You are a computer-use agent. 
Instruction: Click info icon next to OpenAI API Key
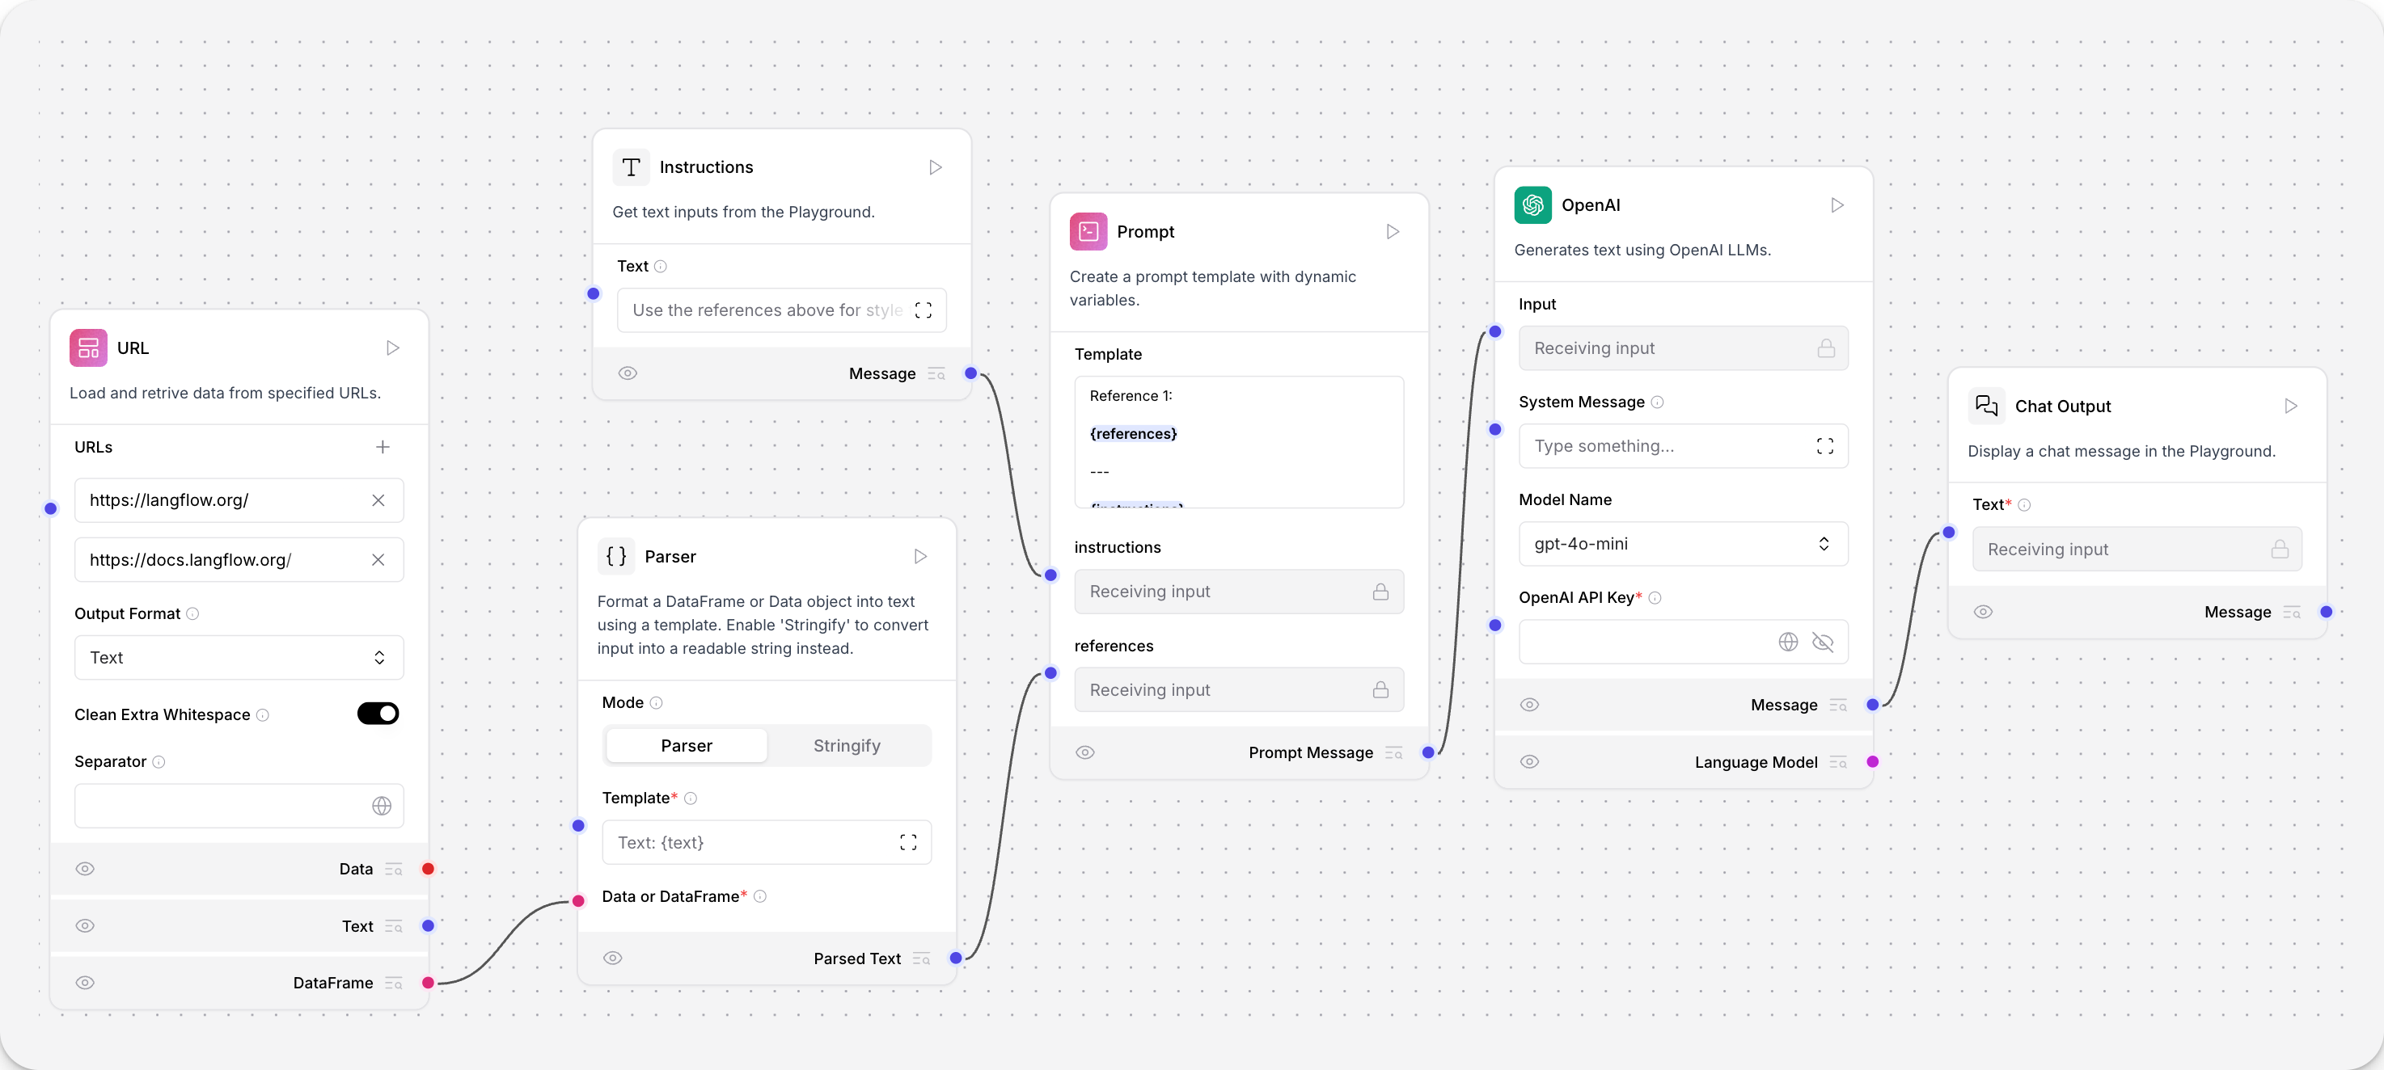(1655, 598)
